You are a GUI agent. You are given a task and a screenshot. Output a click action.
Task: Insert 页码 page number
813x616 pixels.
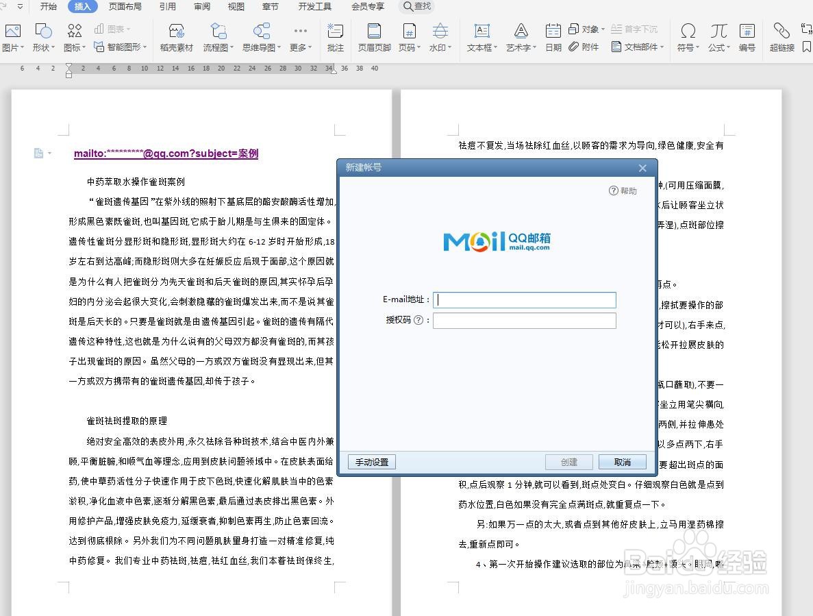(x=409, y=31)
